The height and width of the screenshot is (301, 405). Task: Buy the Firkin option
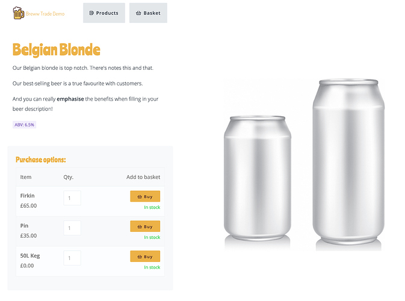(x=145, y=196)
